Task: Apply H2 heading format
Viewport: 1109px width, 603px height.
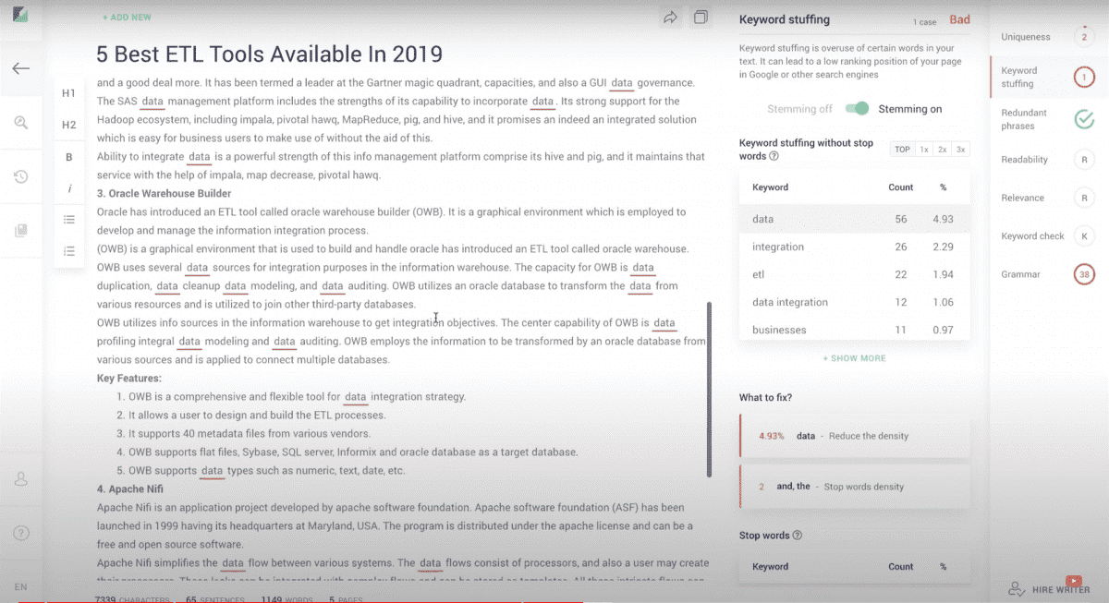Action: pos(69,125)
